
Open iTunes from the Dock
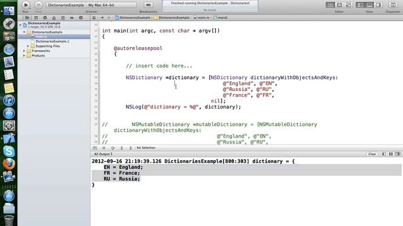[x=9, y=100]
